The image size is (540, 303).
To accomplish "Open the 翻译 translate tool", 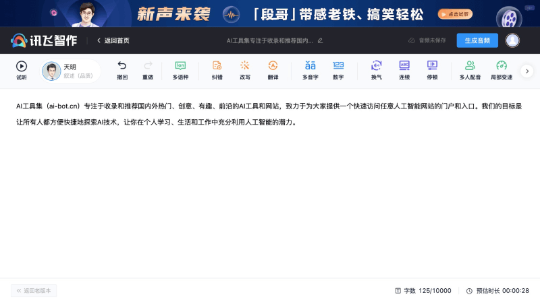I will click(x=273, y=70).
